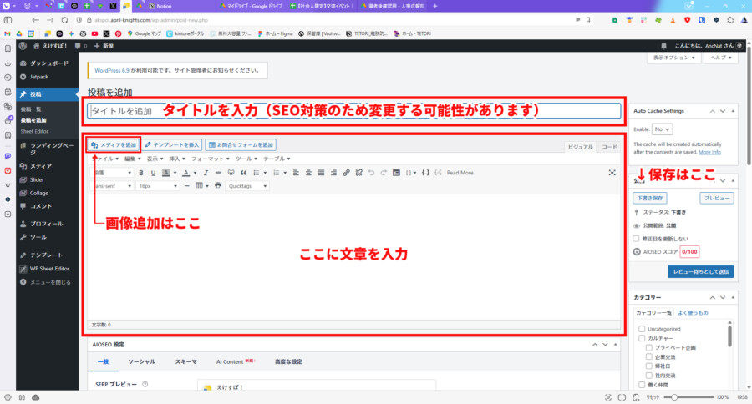Click the horizontal line icon
The image size is (752, 404).
(x=186, y=186)
